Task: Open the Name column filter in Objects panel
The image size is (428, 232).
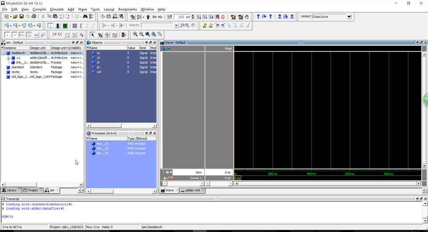Action: (x=88, y=48)
